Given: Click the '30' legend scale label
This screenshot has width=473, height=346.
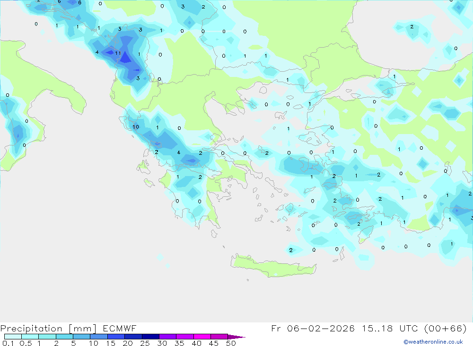Looking at the screenshot, I should point(162,343).
